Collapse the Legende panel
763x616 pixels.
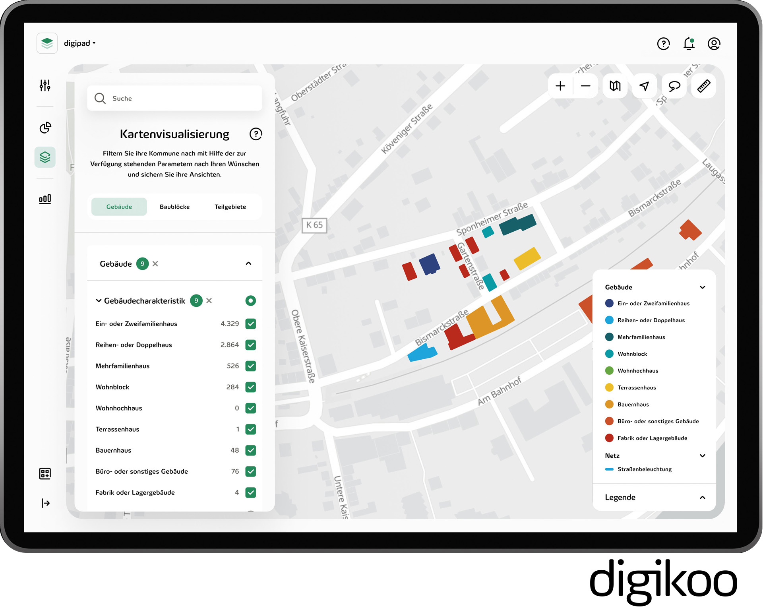703,497
